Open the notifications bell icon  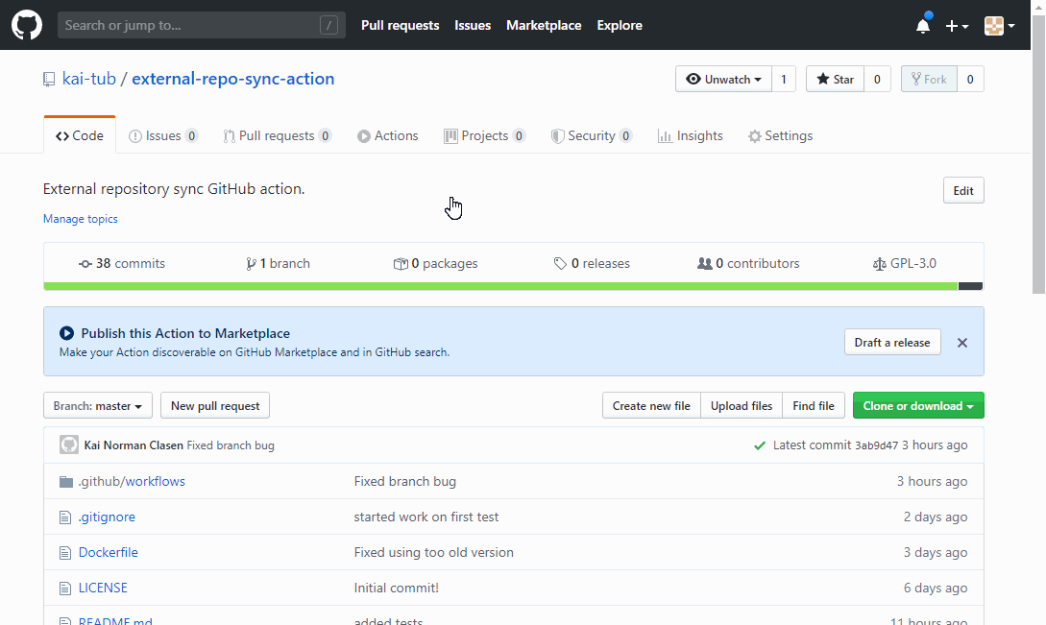[x=922, y=25]
